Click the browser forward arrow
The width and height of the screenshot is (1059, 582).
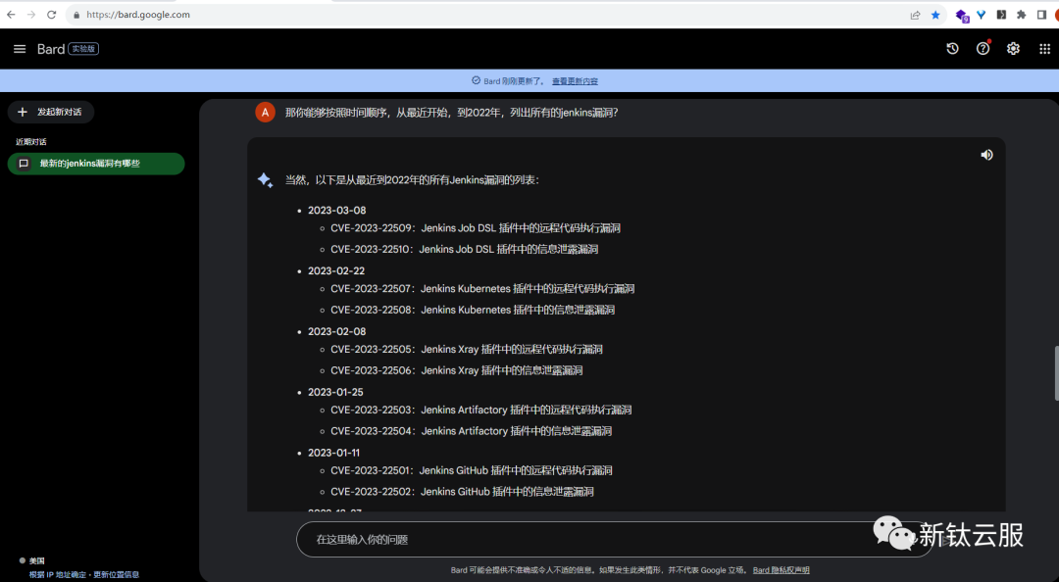coord(31,14)
